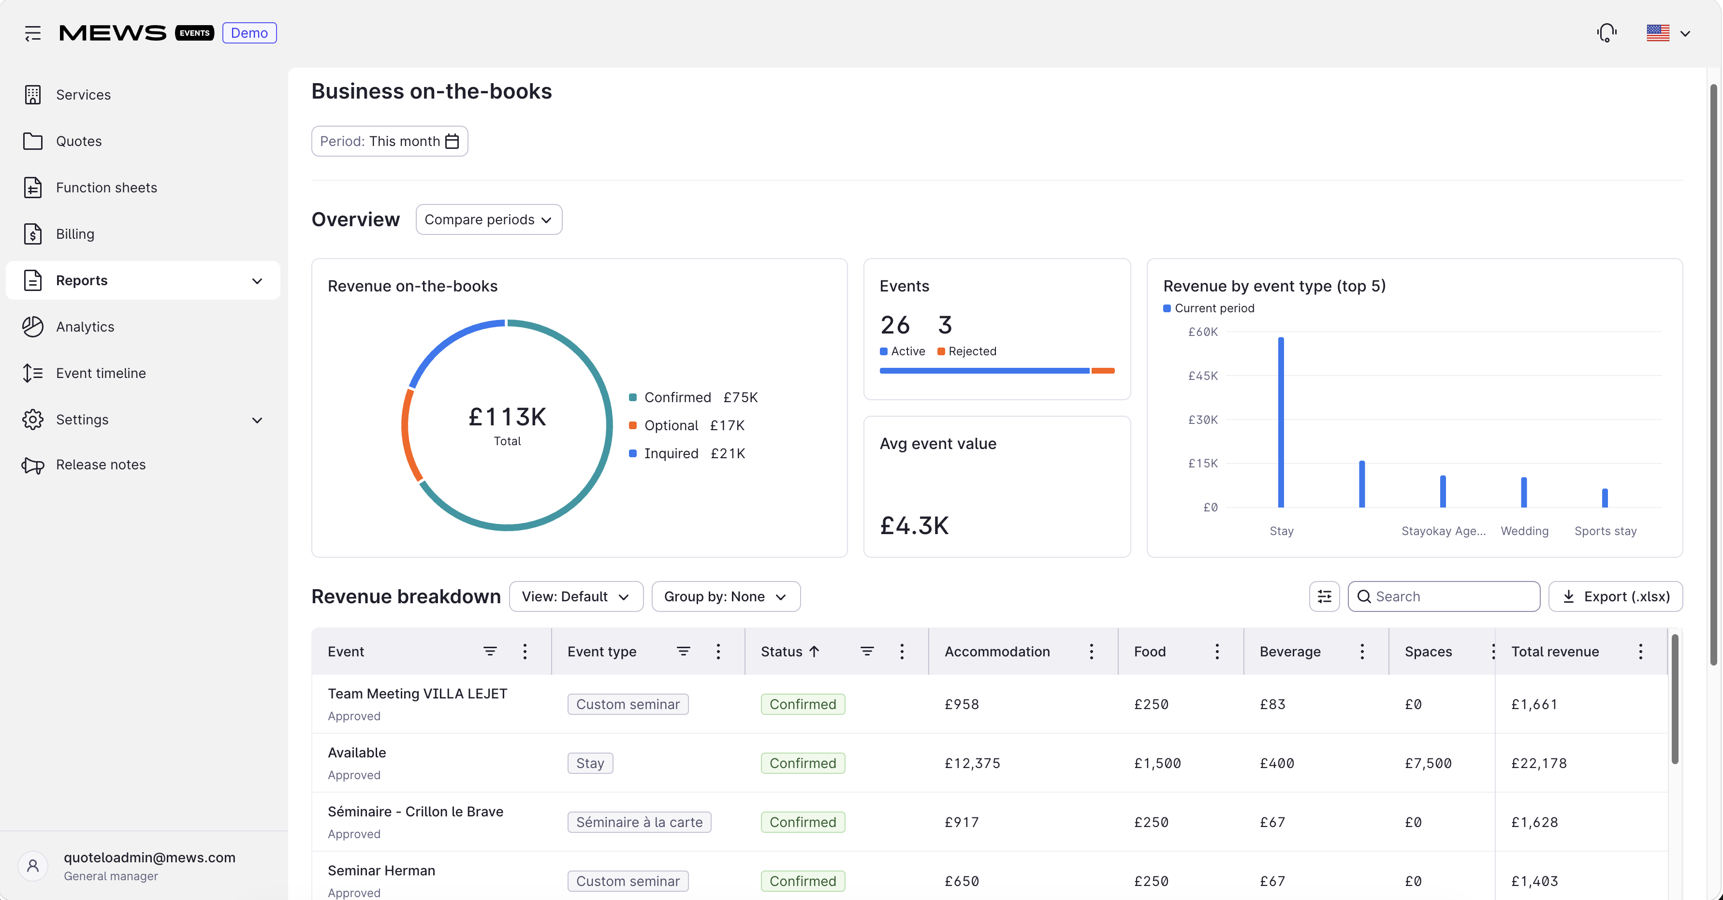Click the Event timeline icon
1723x900 pixels.
[x=32, y=373]
